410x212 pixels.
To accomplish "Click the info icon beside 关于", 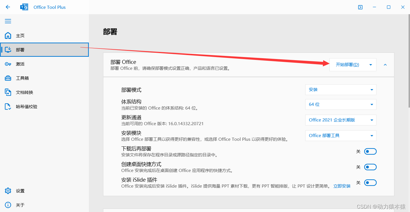I will tap(8, 205).
